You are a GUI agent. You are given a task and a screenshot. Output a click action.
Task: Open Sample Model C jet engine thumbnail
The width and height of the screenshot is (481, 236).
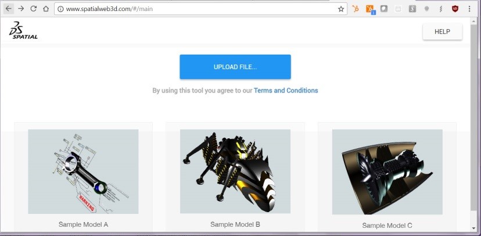(387, 171)
